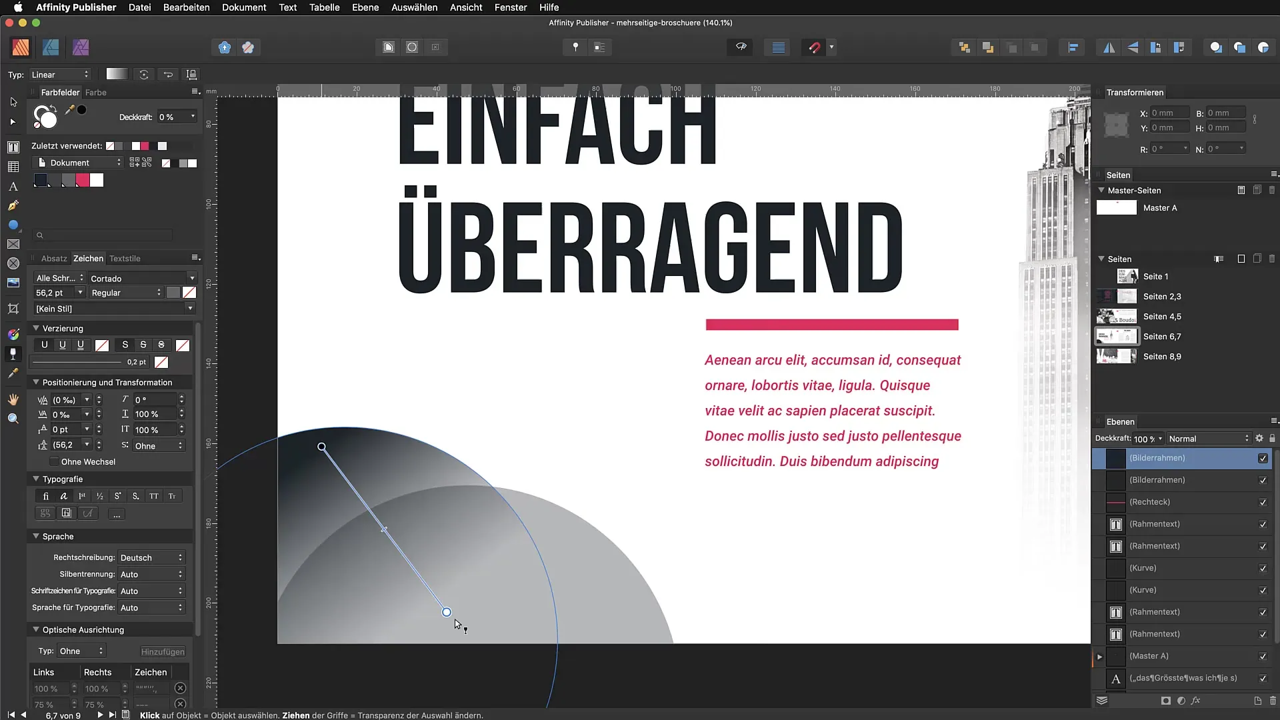Toggle visibility of Master A layer
The width and height of the screenshot is (1280, 720).
point(1263,656)
